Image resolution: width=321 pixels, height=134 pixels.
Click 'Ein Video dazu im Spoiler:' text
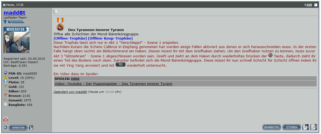click(x=76, y=74)
